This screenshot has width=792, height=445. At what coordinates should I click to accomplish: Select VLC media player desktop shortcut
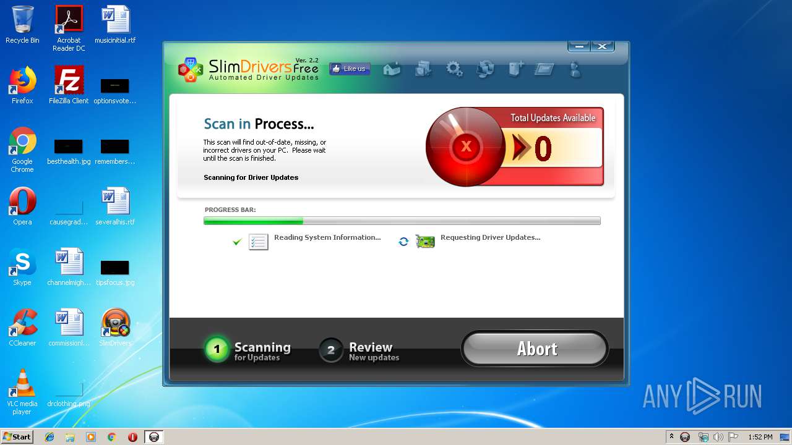(x=22, y=392)
